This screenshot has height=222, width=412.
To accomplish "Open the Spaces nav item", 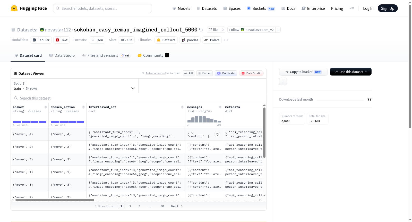I will pyautogui.click(x=232, y=9).
